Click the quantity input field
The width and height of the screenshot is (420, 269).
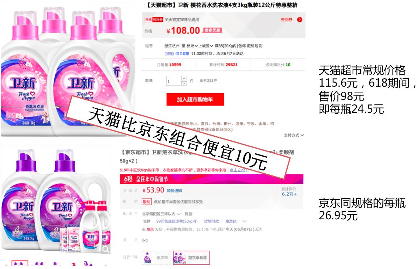click(x=173, y=81)
